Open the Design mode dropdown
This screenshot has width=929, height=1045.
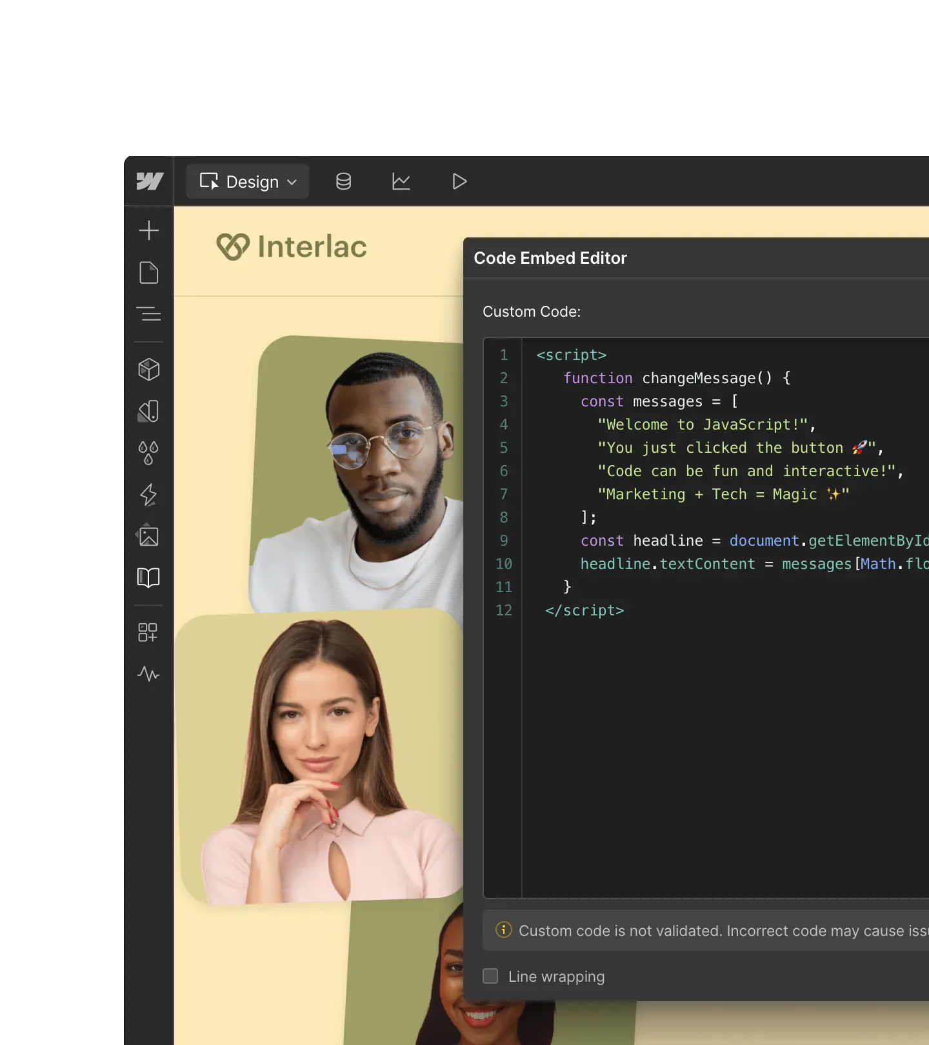point(248,181)
